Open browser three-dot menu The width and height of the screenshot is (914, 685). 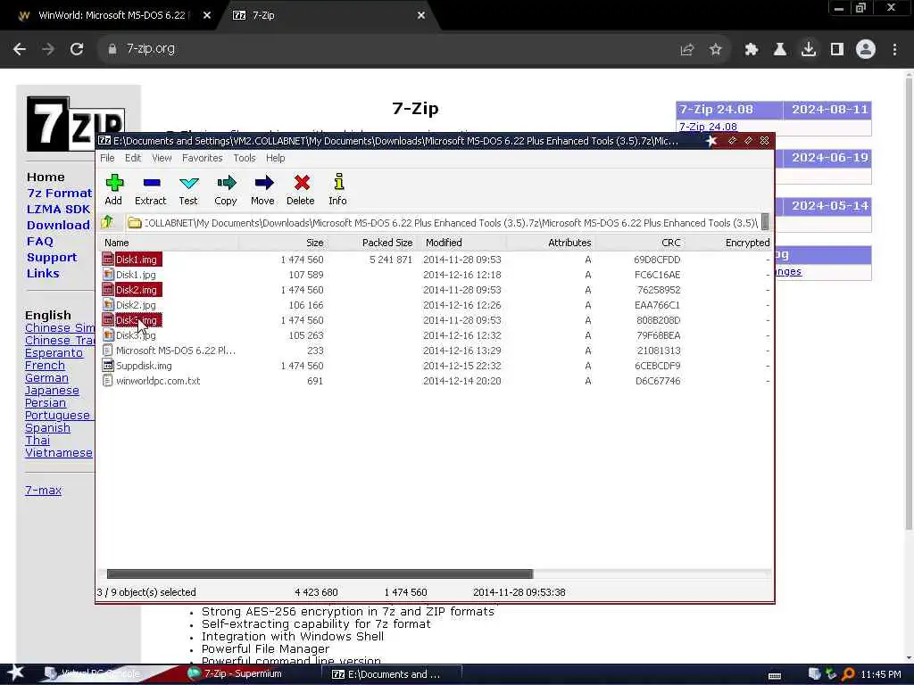click(x=894, y=50)
